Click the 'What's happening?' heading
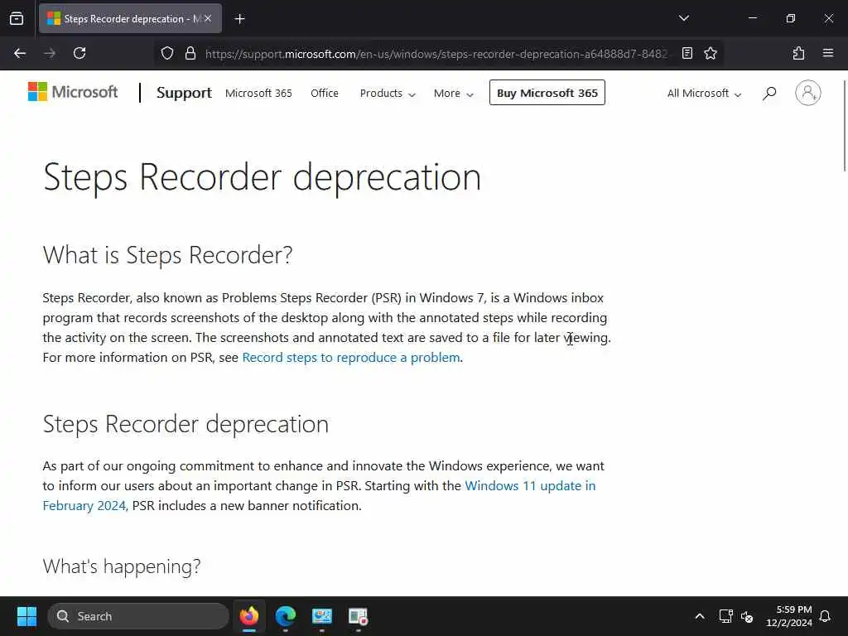The image size is (848, 636). click(x=122, y=566)
